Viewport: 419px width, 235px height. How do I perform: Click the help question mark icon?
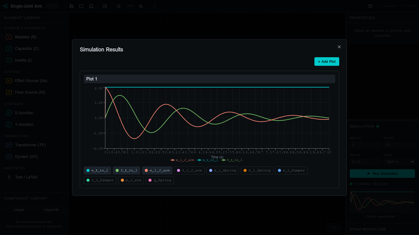pyautogui.click(x=370, y=6)
